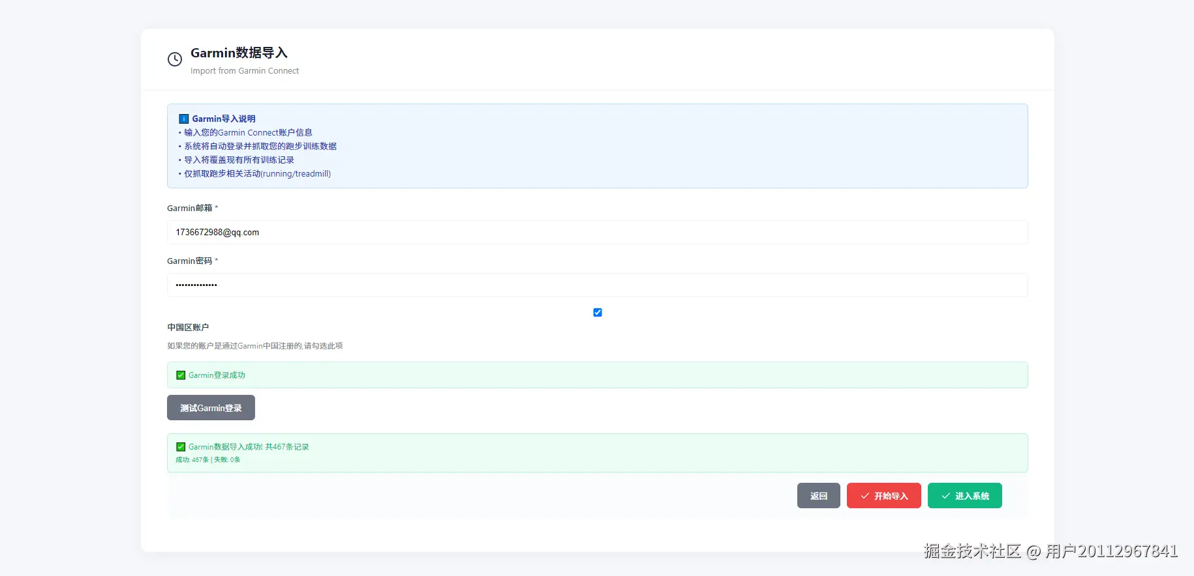Click the 返回 button
This screenshot has width=1194, height=576.
[x=819, y=496]
